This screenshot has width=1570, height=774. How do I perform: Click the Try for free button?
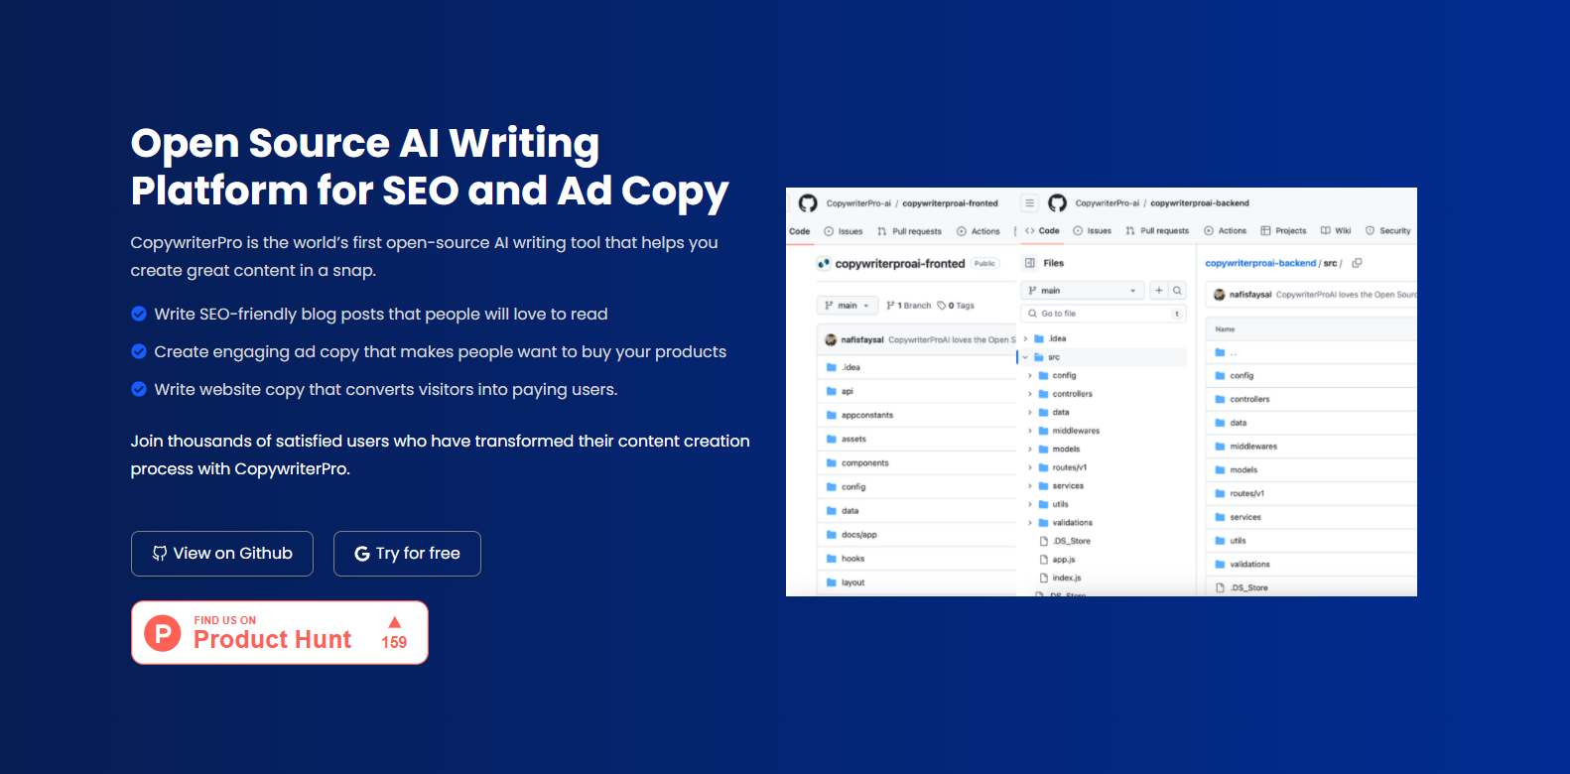pos(407,554)
